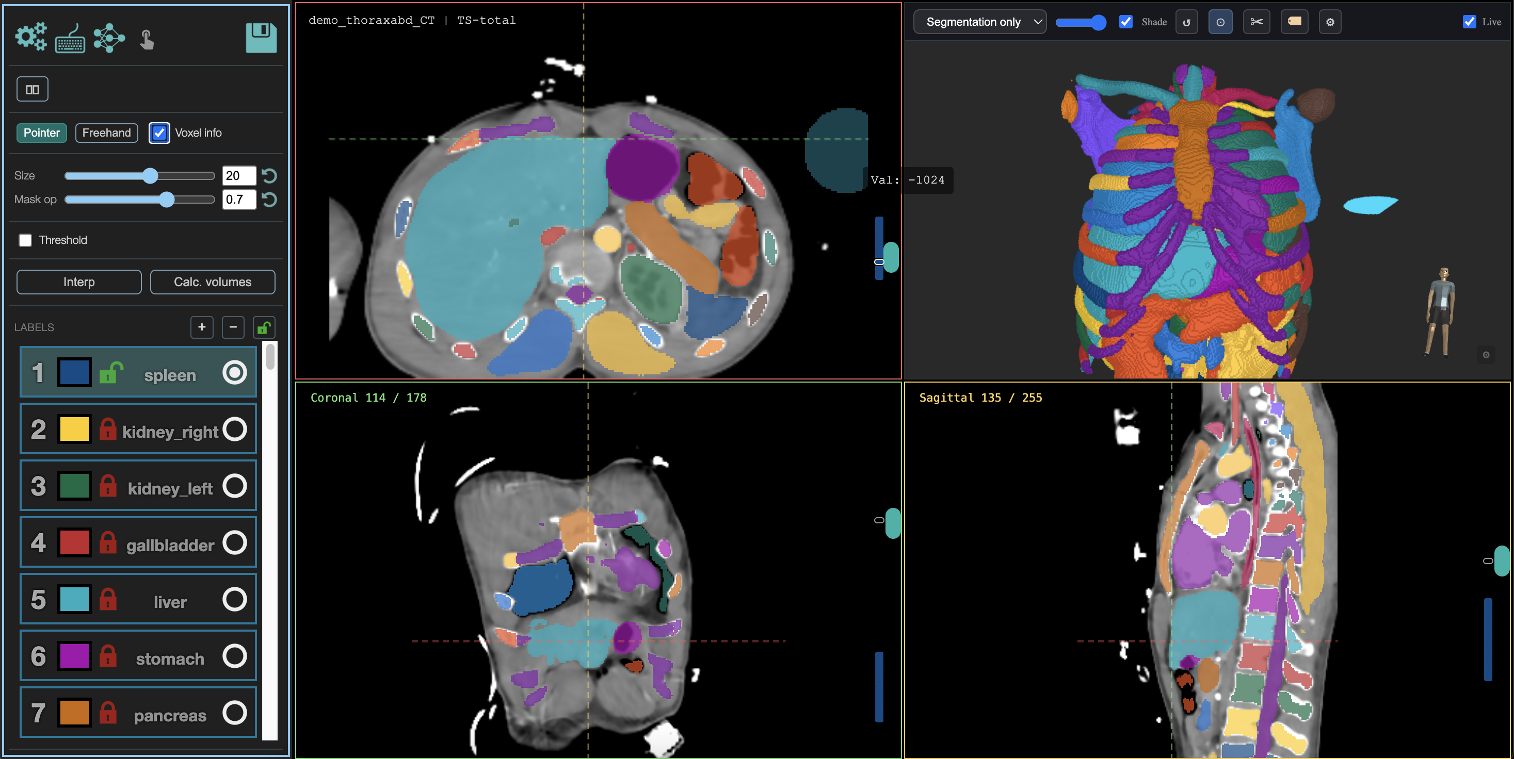
Task: Click the 3D label tag button
Action: pos(1294,22)
